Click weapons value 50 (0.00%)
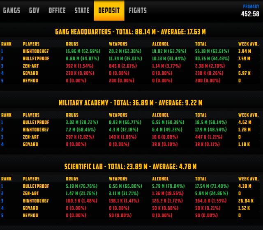Screen dimensions: 263x230 [x=120, y=216]
